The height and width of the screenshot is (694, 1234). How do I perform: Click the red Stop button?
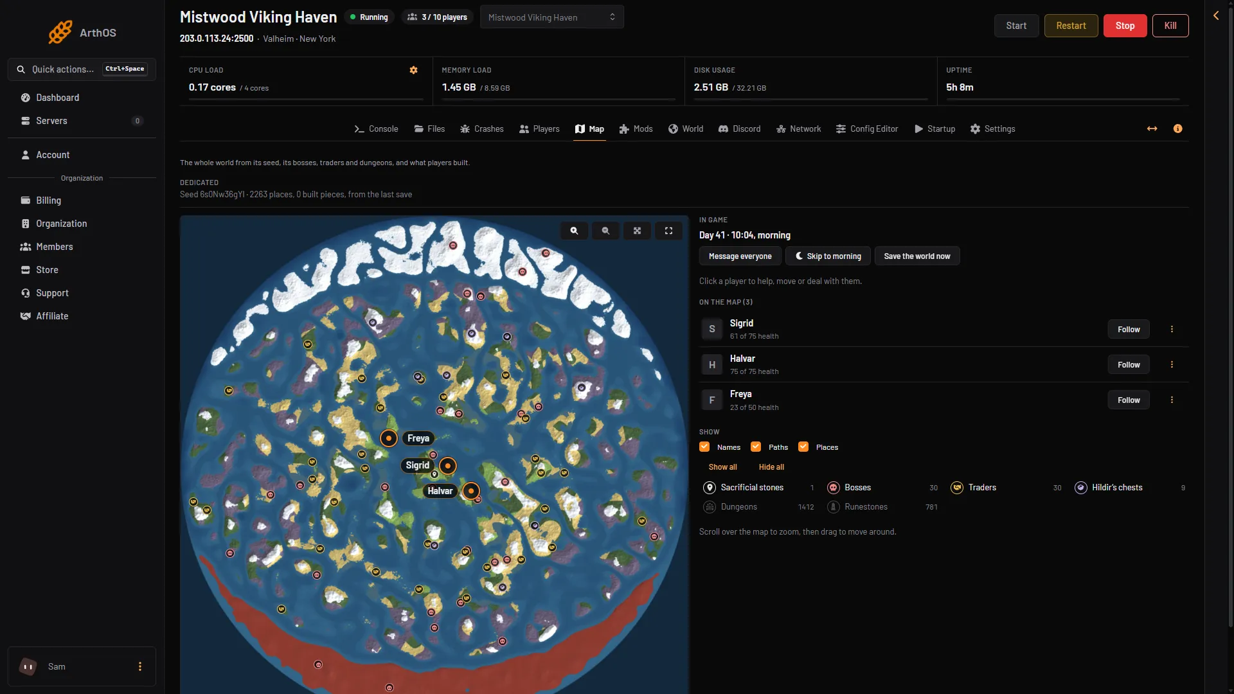click(x=1125, y=26)
